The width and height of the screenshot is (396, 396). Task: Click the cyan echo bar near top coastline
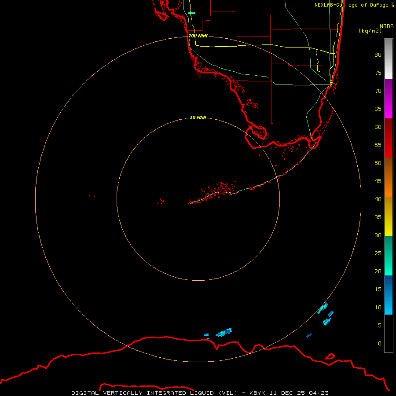click(192, 13)
